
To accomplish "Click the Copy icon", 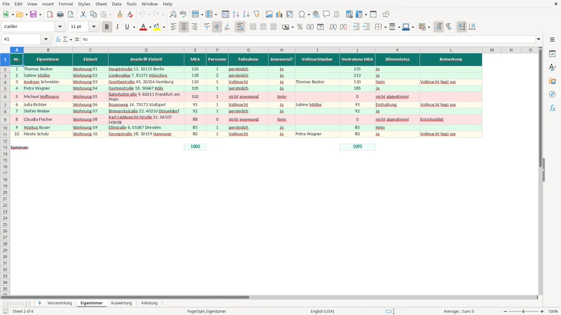I will (93, 14).
